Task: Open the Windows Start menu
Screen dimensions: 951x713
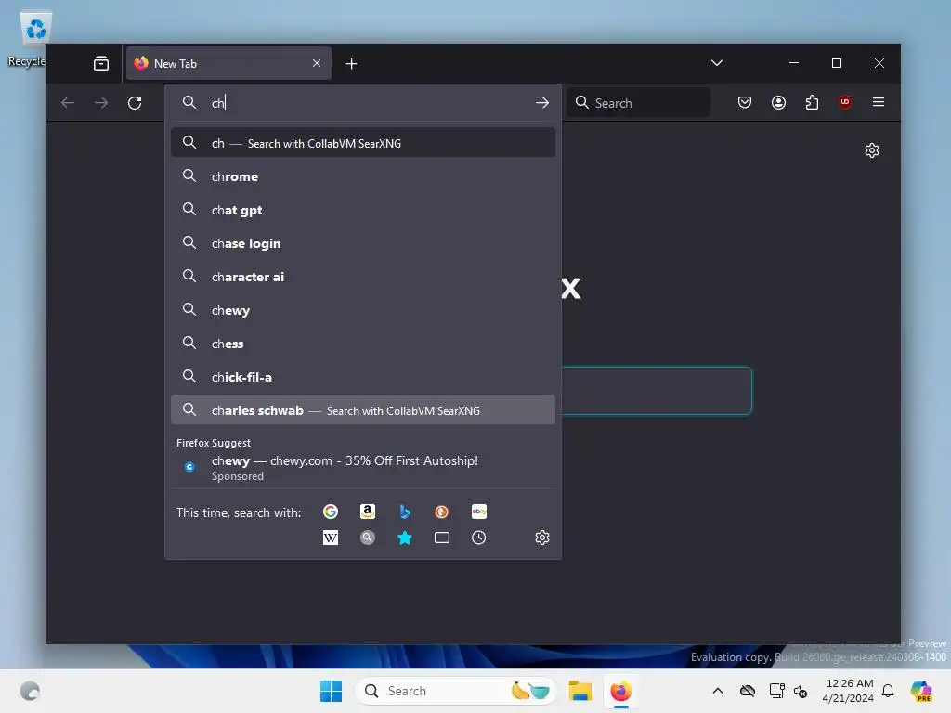Action: click(x=332, y=691)
